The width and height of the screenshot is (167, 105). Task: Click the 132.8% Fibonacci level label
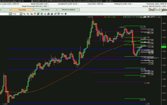pyautogui.click(x=150, y=44)
